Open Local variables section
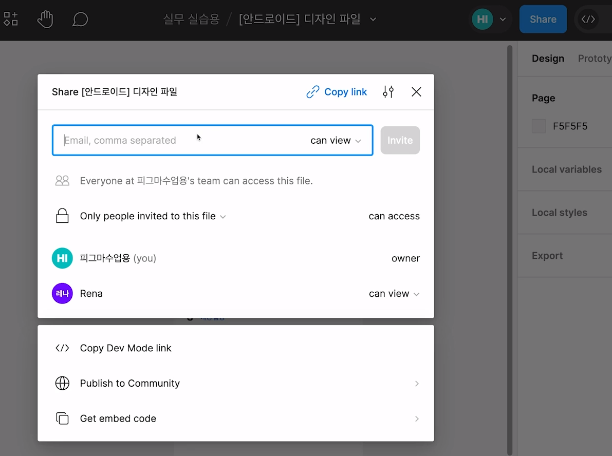Viewport: 612px width, 456px height. pos(567,169)
